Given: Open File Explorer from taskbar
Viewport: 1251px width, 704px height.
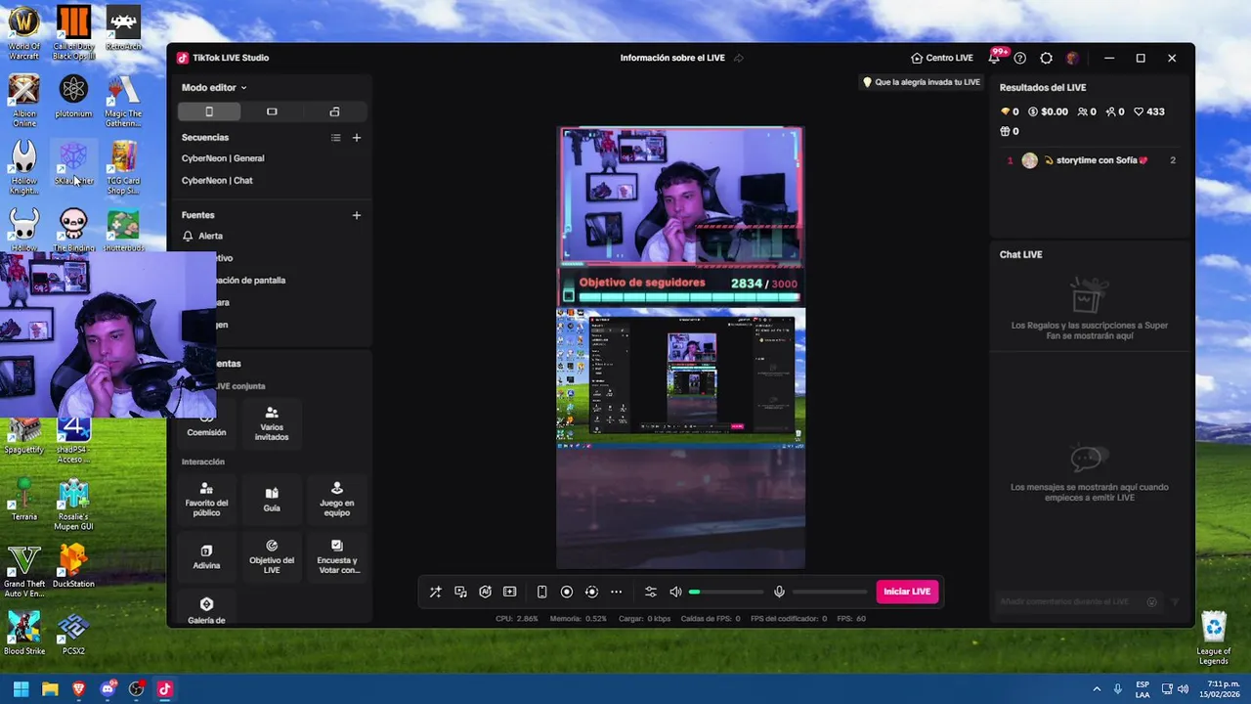Looking at the screenshot, I should click(x=50, y=689).
